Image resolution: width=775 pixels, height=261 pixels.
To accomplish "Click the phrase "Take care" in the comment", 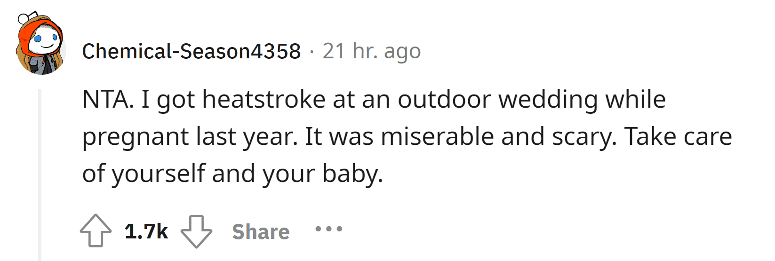I will [678, 136].
